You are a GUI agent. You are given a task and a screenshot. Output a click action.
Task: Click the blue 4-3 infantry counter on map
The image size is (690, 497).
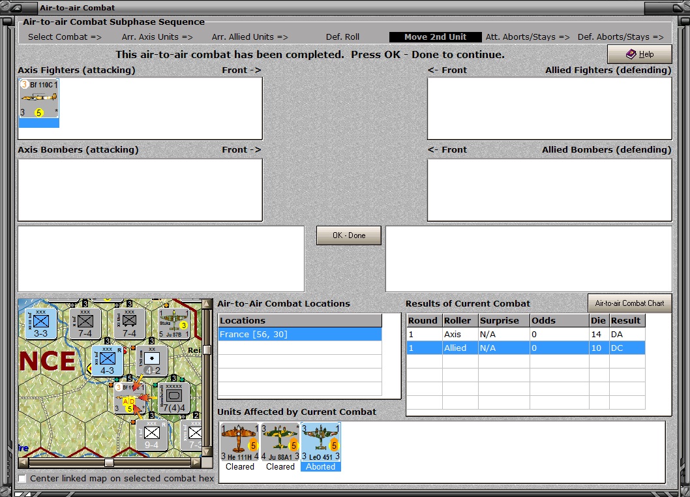(x=108, y=361)
